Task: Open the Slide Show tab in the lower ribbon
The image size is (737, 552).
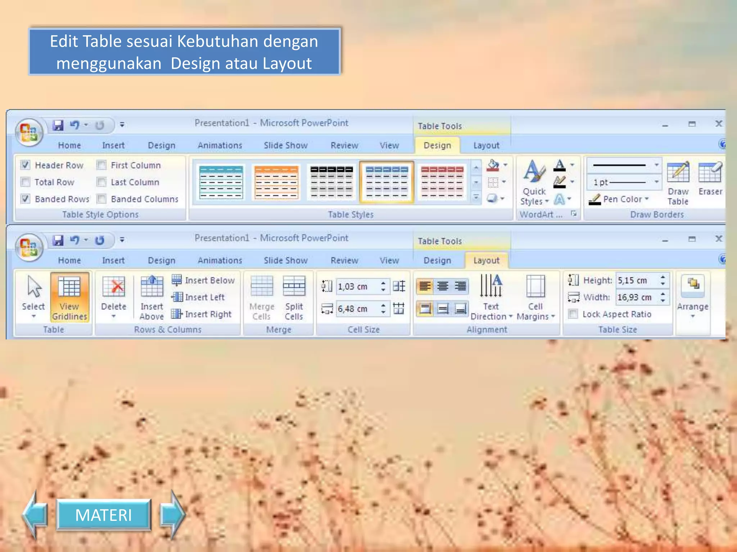Action: [286, 260]
